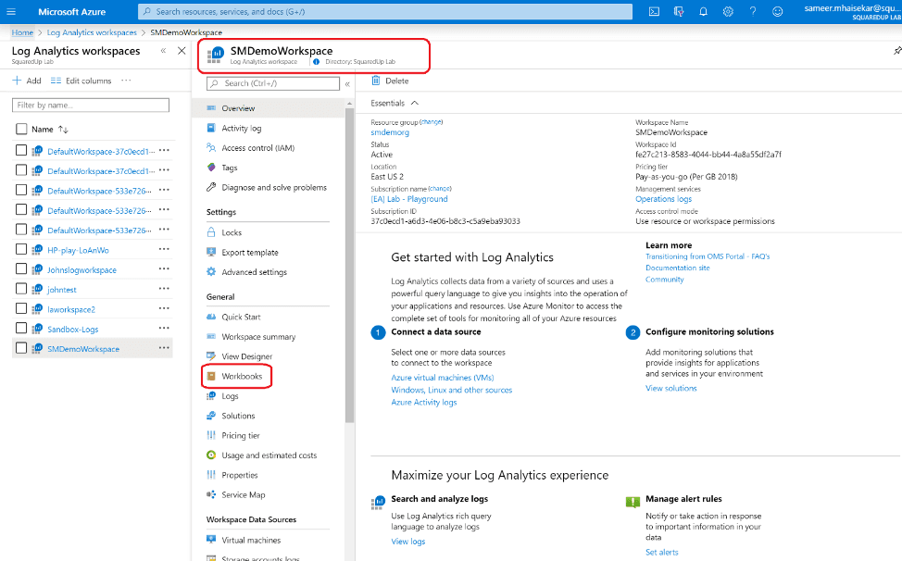Open the ellipsis menu for johntest
The height and width of the screenshot is (561, 902).
[164, 289]
